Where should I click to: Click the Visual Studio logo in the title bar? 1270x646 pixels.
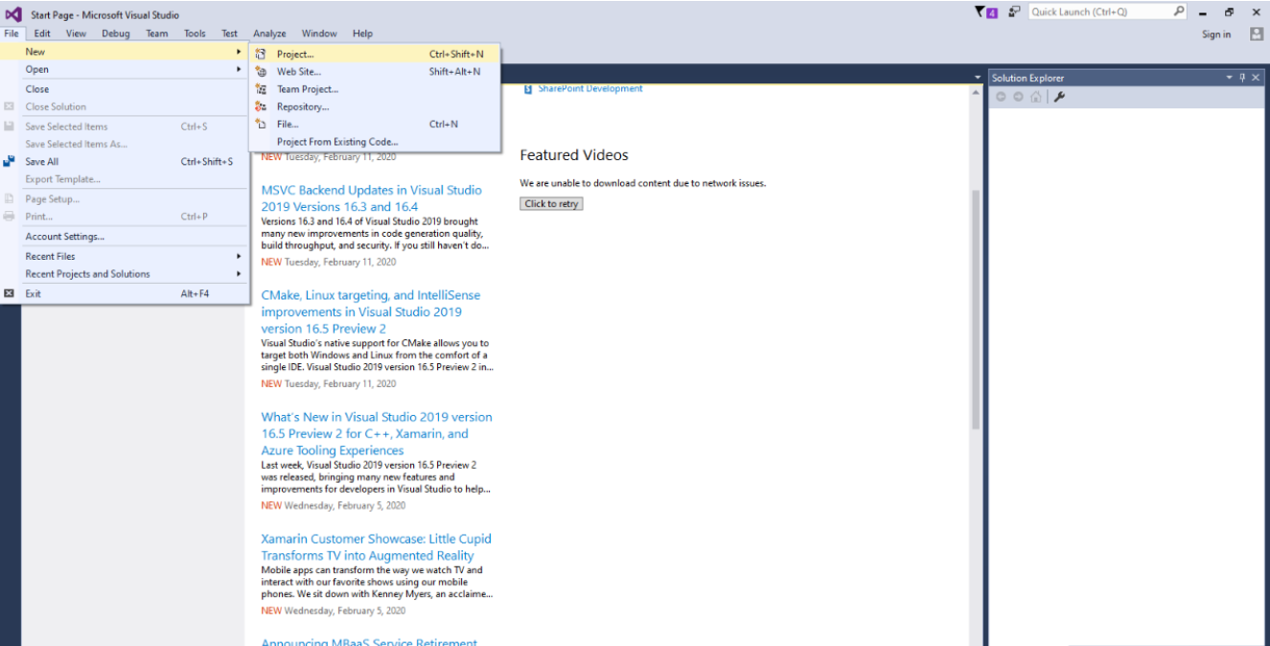point(13,14)
